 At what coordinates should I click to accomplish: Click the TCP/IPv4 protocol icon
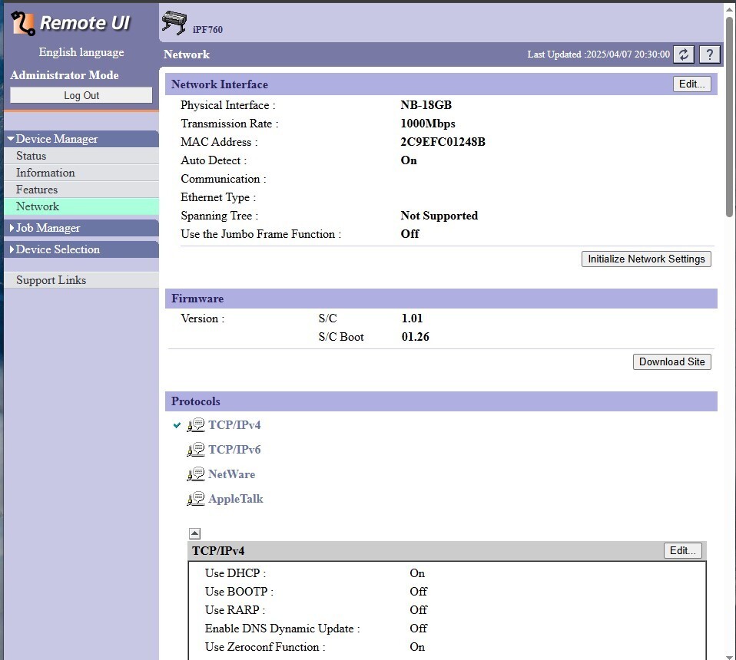point(196,425)
